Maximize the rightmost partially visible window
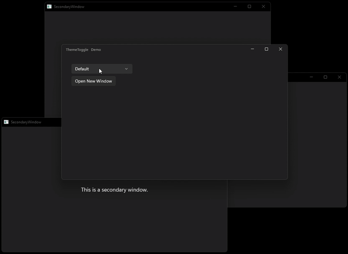This screenshot has height=254, width=348. [x=325, y=77]
